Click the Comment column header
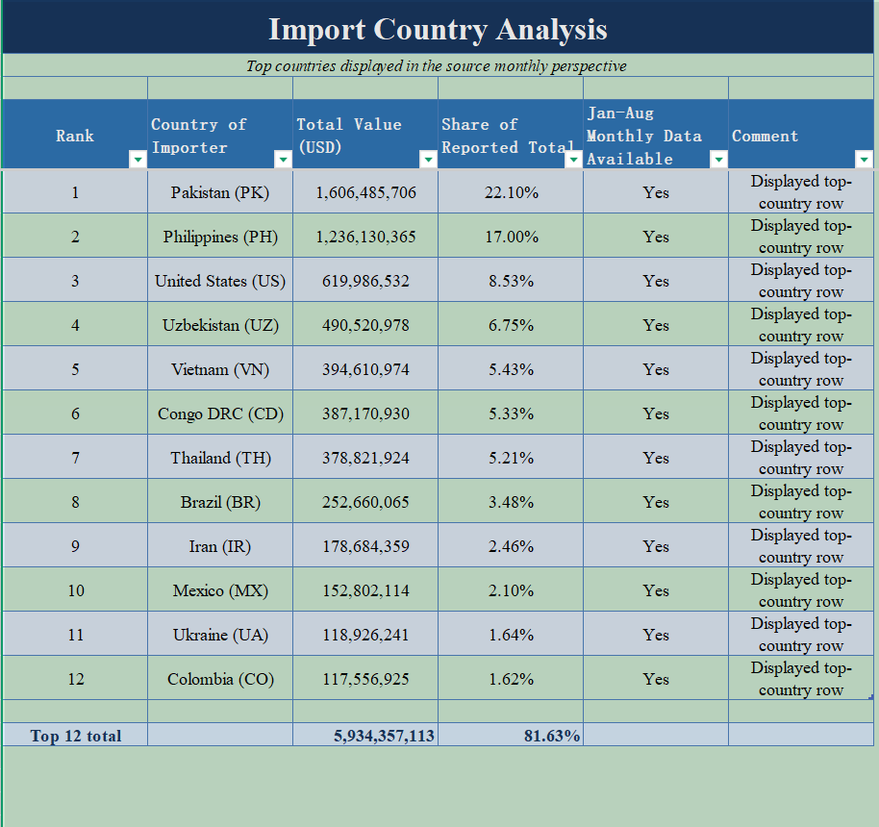The image size is (879, 827). (x=801, y=136)
